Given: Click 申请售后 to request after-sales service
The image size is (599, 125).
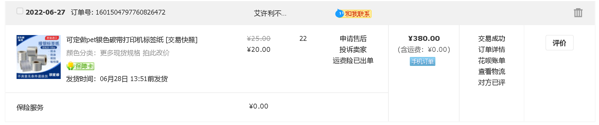Looking at the screenshot, I should [x=353, y=39].
